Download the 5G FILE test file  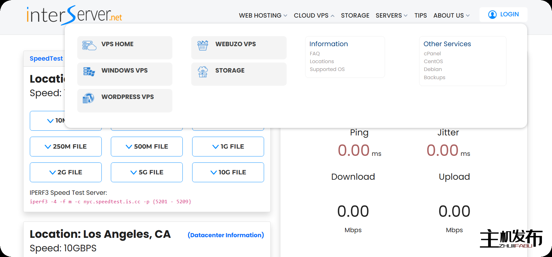click(x=147, y=172)
